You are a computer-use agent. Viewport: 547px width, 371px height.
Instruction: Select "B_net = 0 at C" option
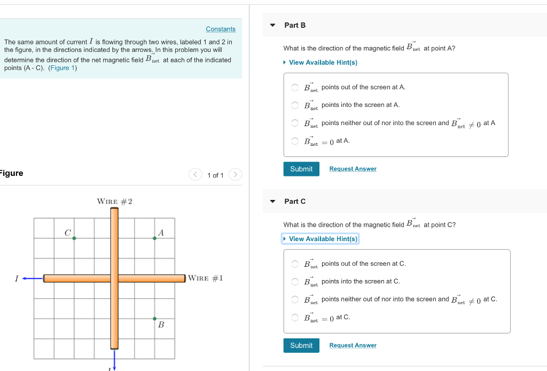[294, 317]
